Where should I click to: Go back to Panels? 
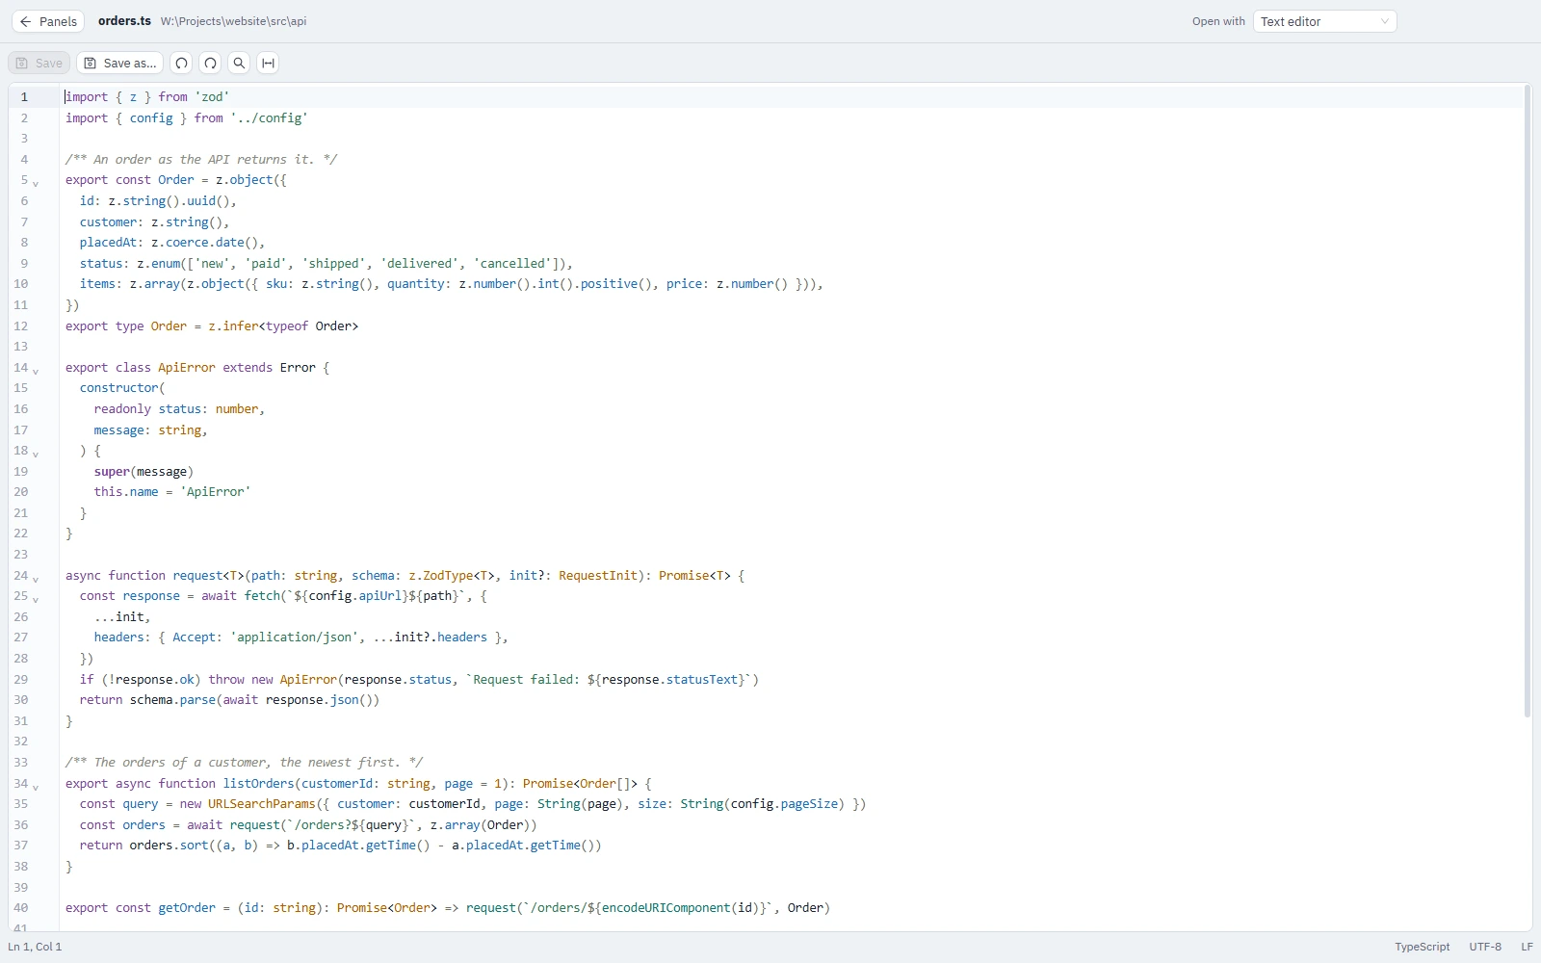pyautogui.click(x=48, y=21)
